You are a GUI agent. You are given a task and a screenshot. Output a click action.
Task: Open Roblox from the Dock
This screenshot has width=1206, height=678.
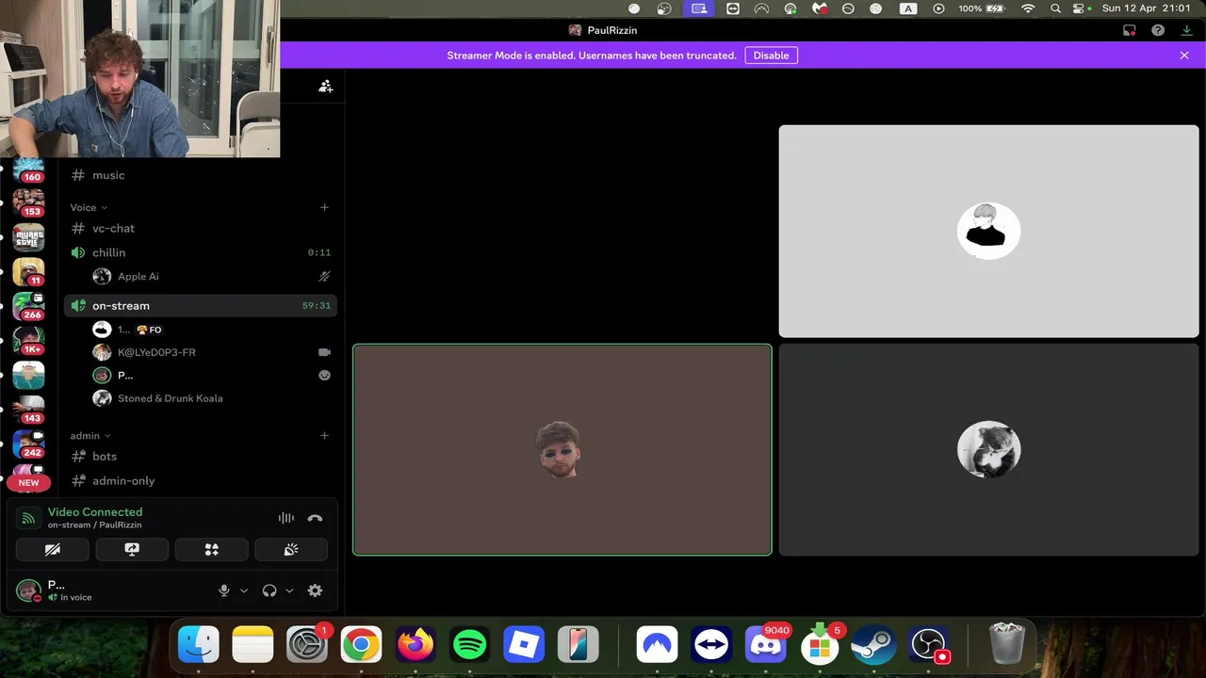524,645
